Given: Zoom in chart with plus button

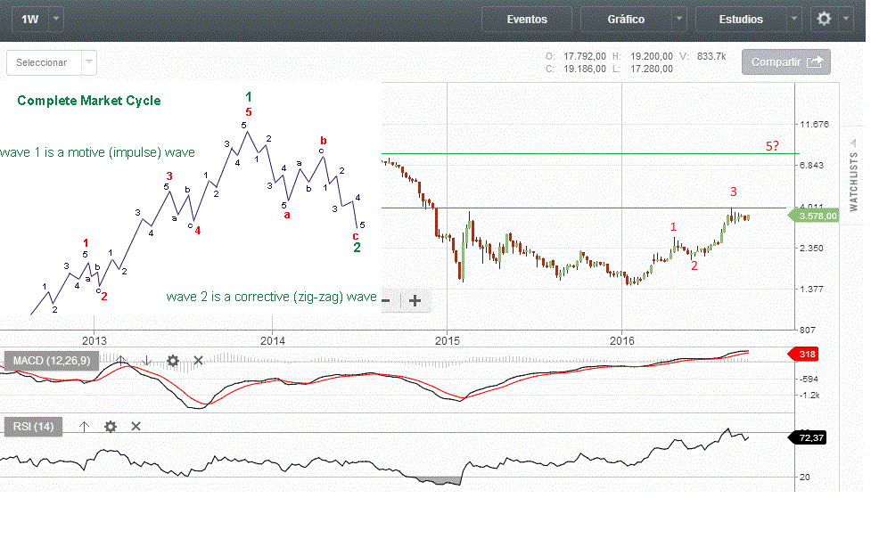Looking at the screenshot, I should (x=415, y=300).
